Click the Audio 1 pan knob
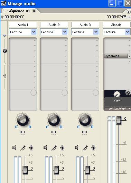Screen dimensions: 131x183 (x=23, y=120)
